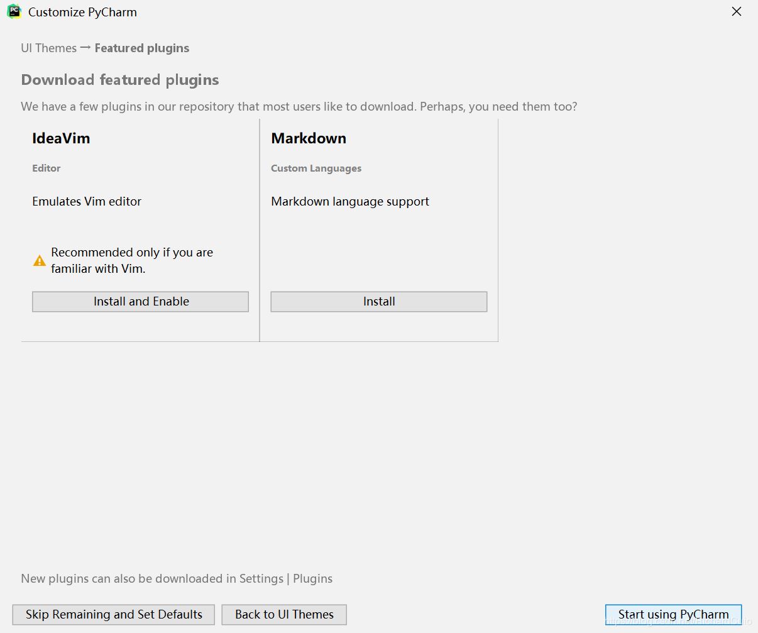Click 'Markdown language support' description text
The height and width of the screenshot is (633, 758).
click(x=350, y=202)
